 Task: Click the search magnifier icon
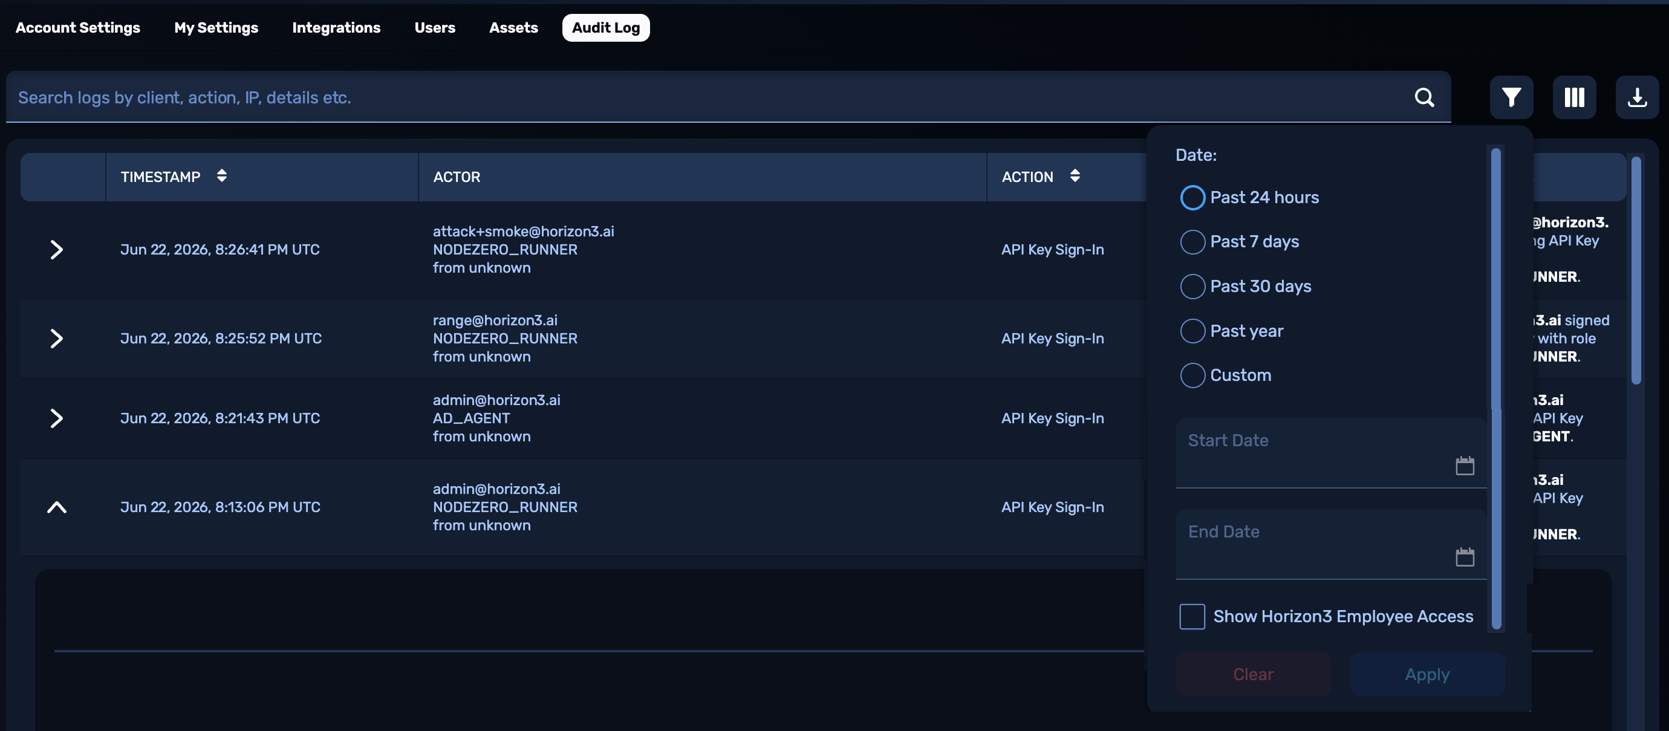(x=1424, y=97)
